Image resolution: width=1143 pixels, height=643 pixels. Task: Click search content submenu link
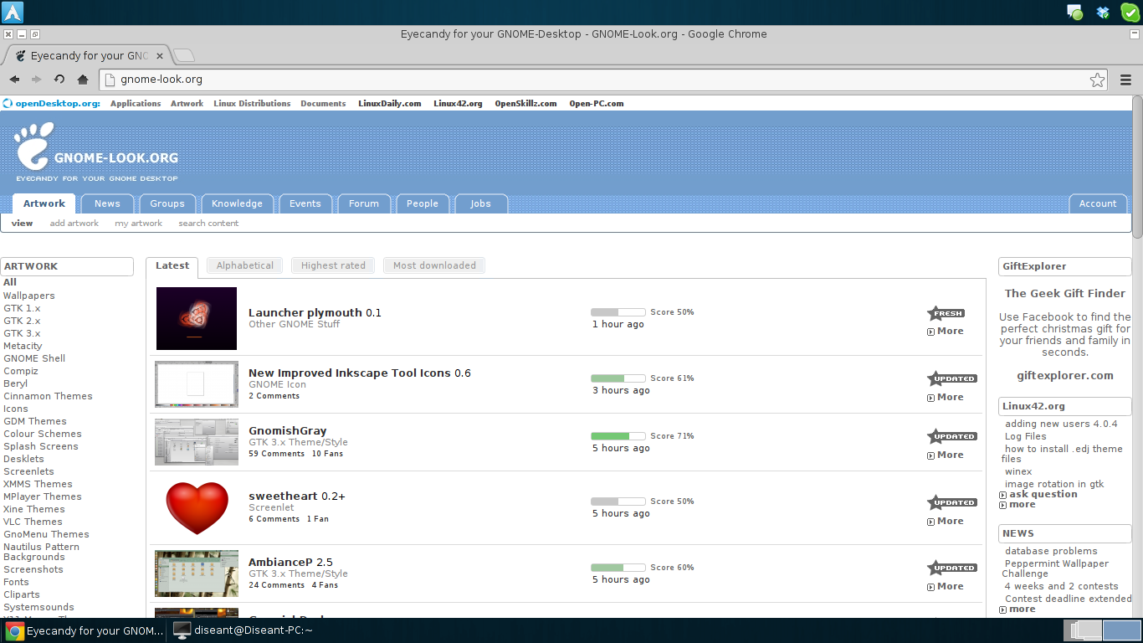(x=208, y=224)
